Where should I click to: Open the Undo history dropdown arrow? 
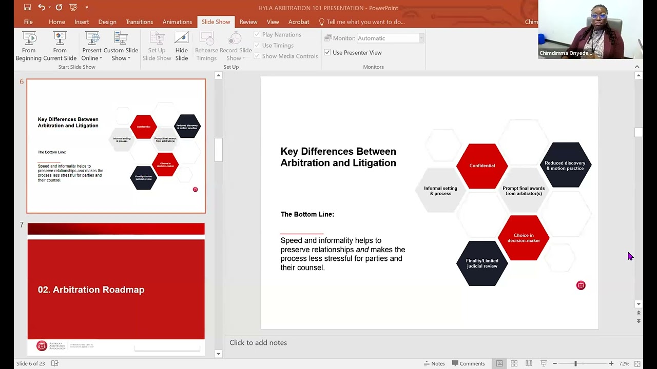49,8
